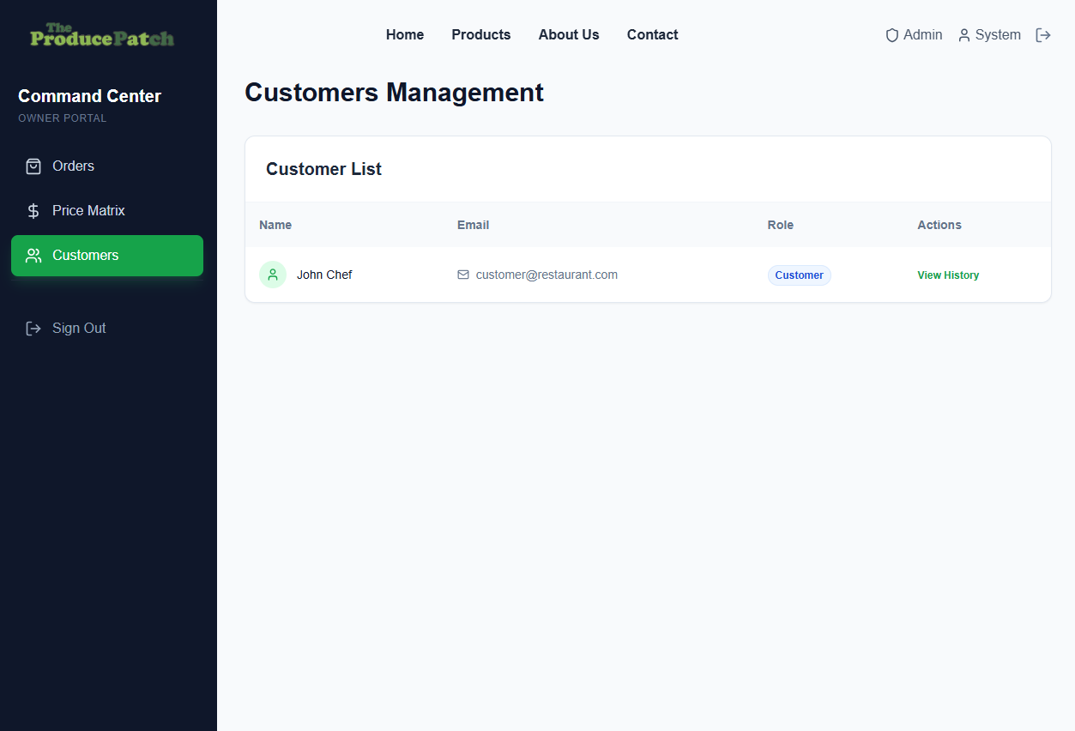Switch to the Home navigation tab
Image resolution: width=1075 pixels, height=731 pixels.
(404, 34)
